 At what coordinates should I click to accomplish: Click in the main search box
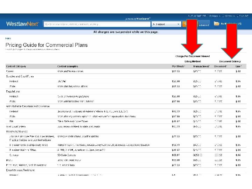(x=97, y=24)
